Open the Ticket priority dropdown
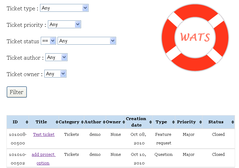Screen dimensions: 239x168 point(64,24)
